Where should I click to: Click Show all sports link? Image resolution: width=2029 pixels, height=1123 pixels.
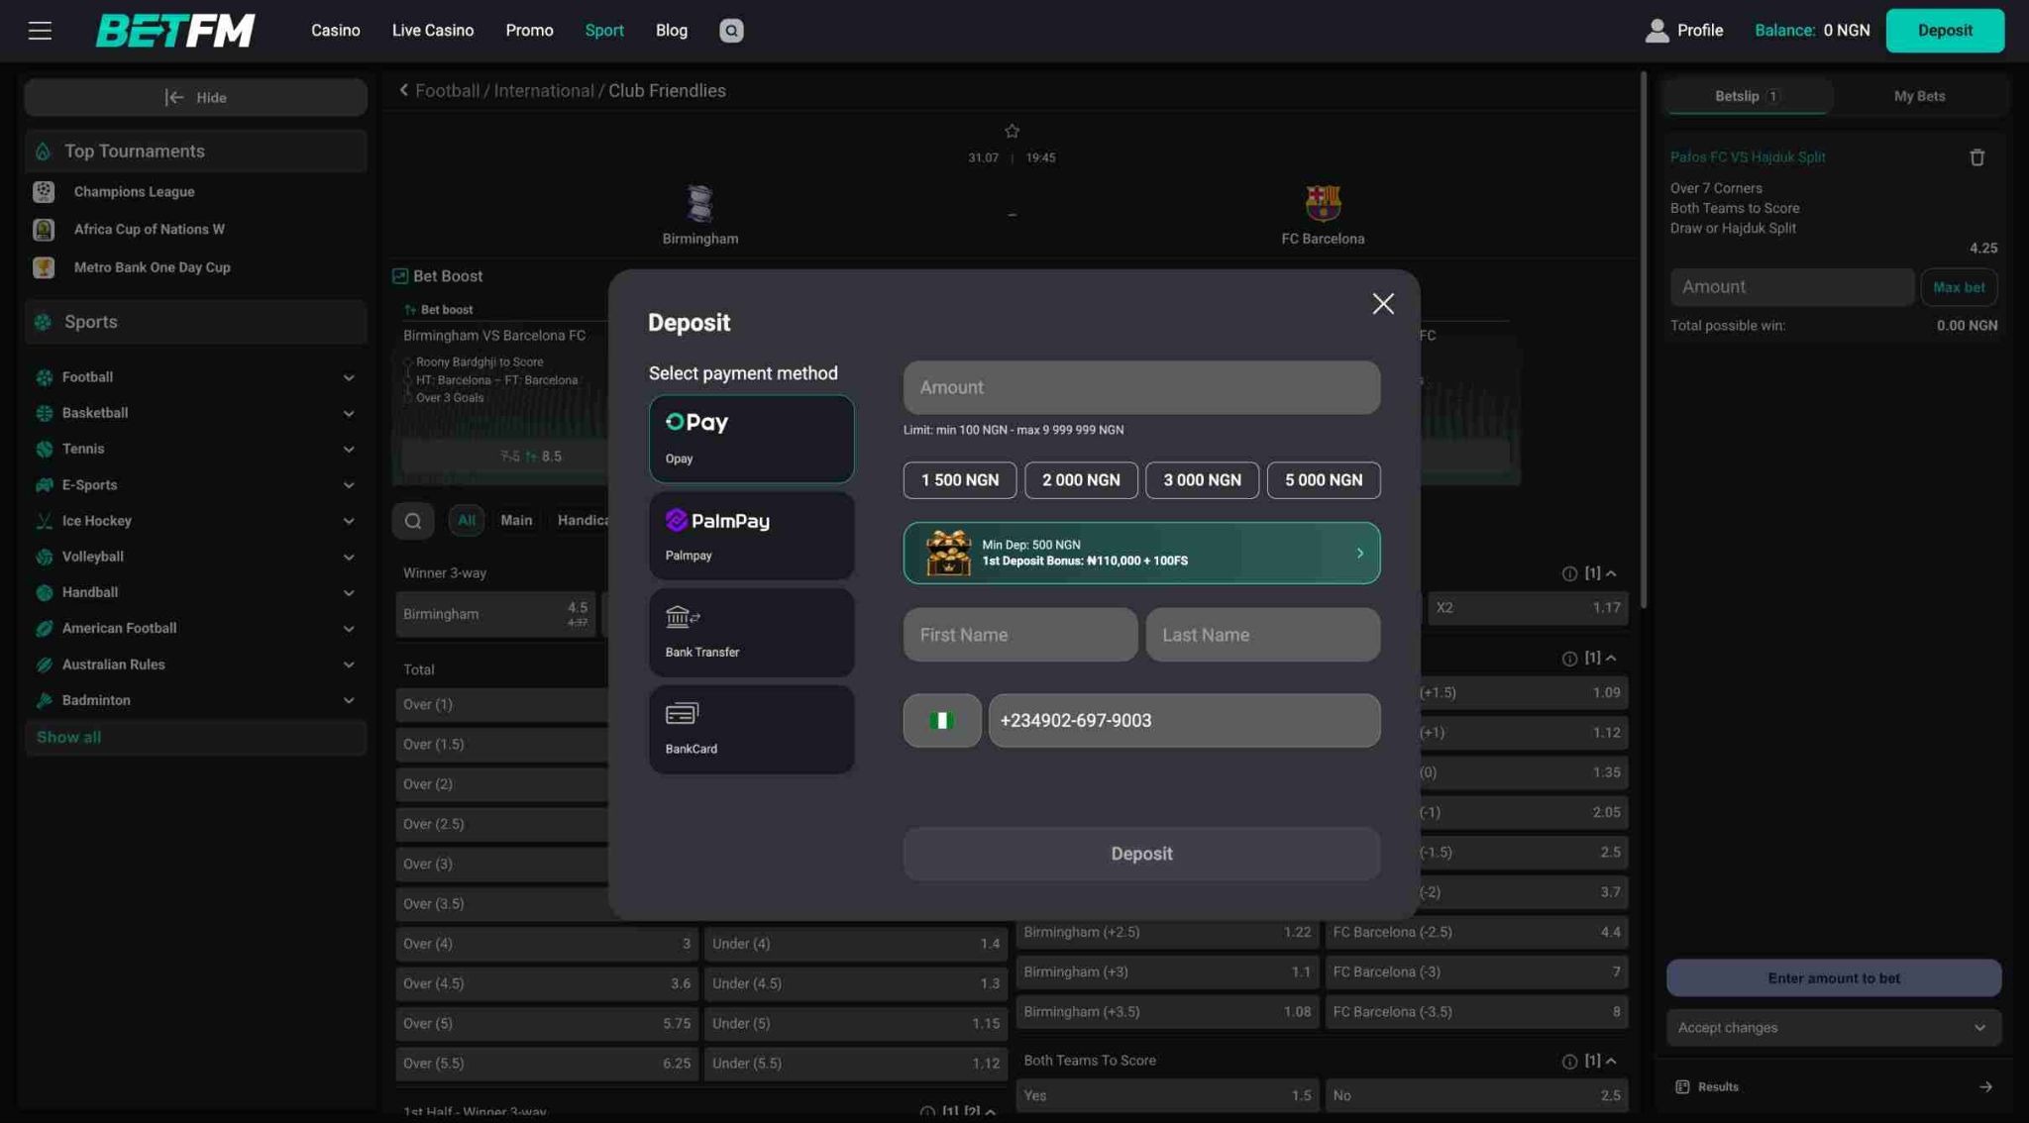click(68, 737)
